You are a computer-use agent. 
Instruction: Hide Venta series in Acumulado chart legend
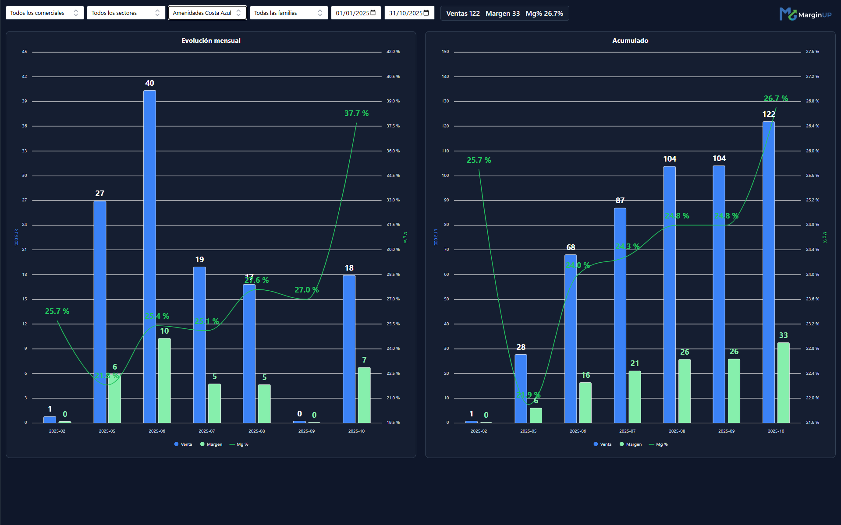(x=602, y=444)
